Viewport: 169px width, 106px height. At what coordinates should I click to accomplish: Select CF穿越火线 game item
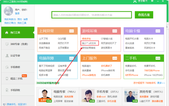point(107,39)
